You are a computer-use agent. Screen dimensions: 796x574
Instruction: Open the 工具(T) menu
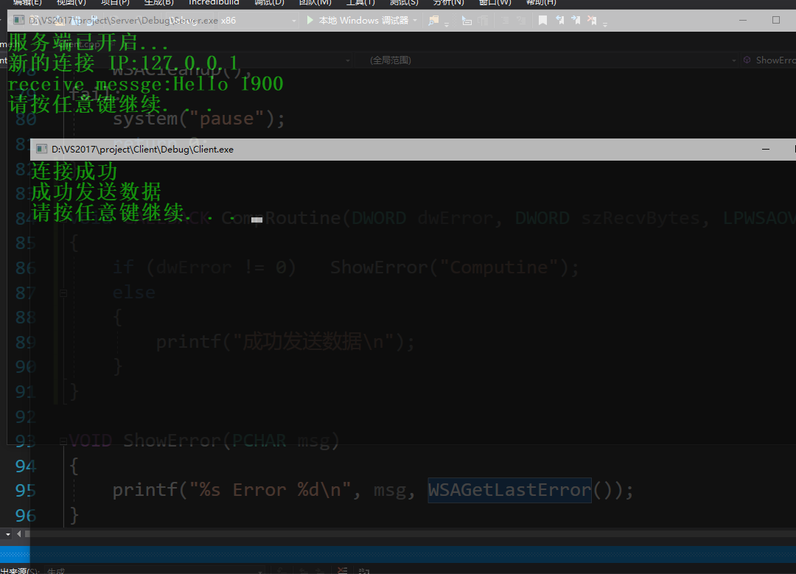[360, 2]
